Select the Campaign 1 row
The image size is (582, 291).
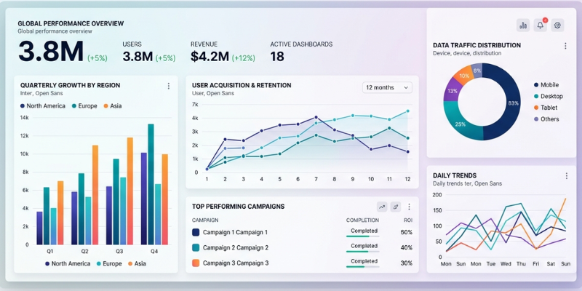pyautogui.click(x=234, y=232)
